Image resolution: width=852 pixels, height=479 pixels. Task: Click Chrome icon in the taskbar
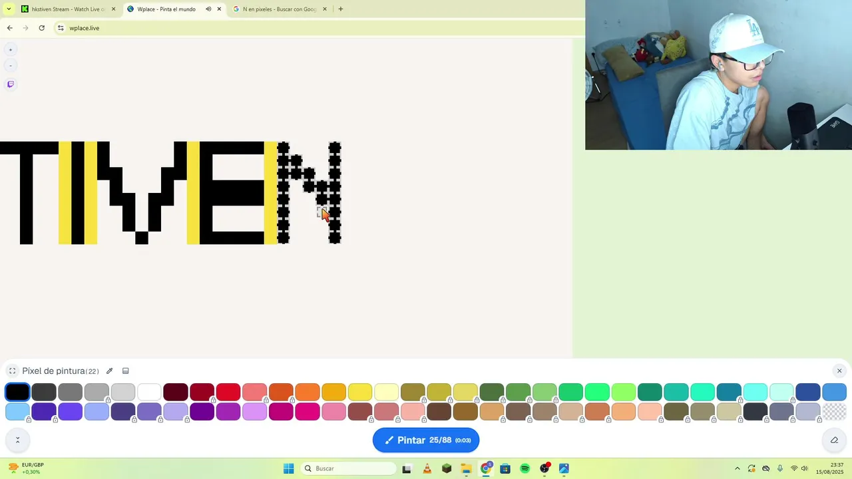[x=486, y=468]
